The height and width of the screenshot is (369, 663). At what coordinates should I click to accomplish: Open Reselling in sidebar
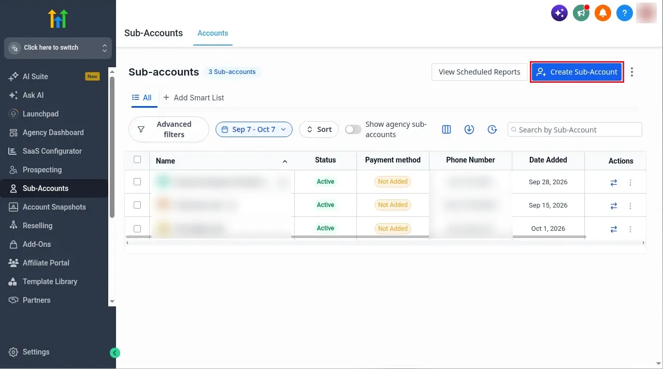(x=54, y=226)
